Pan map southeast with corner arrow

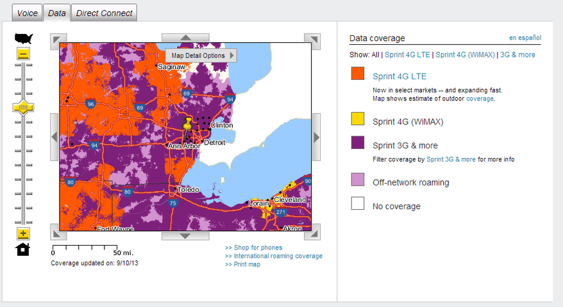coord(312,232)
